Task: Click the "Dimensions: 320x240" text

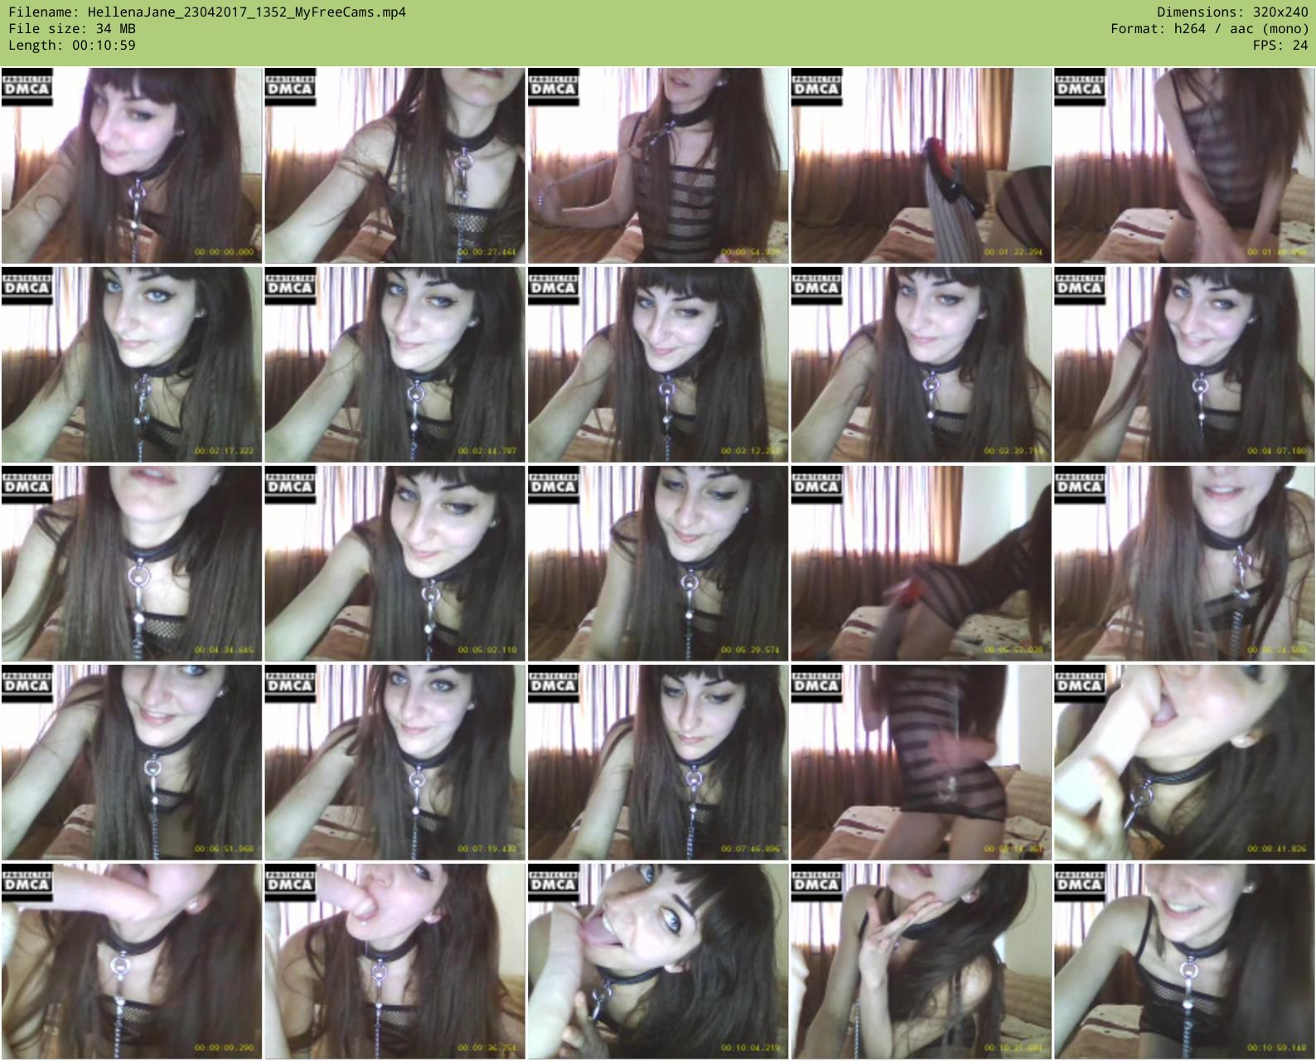Action: [1232, 12]
